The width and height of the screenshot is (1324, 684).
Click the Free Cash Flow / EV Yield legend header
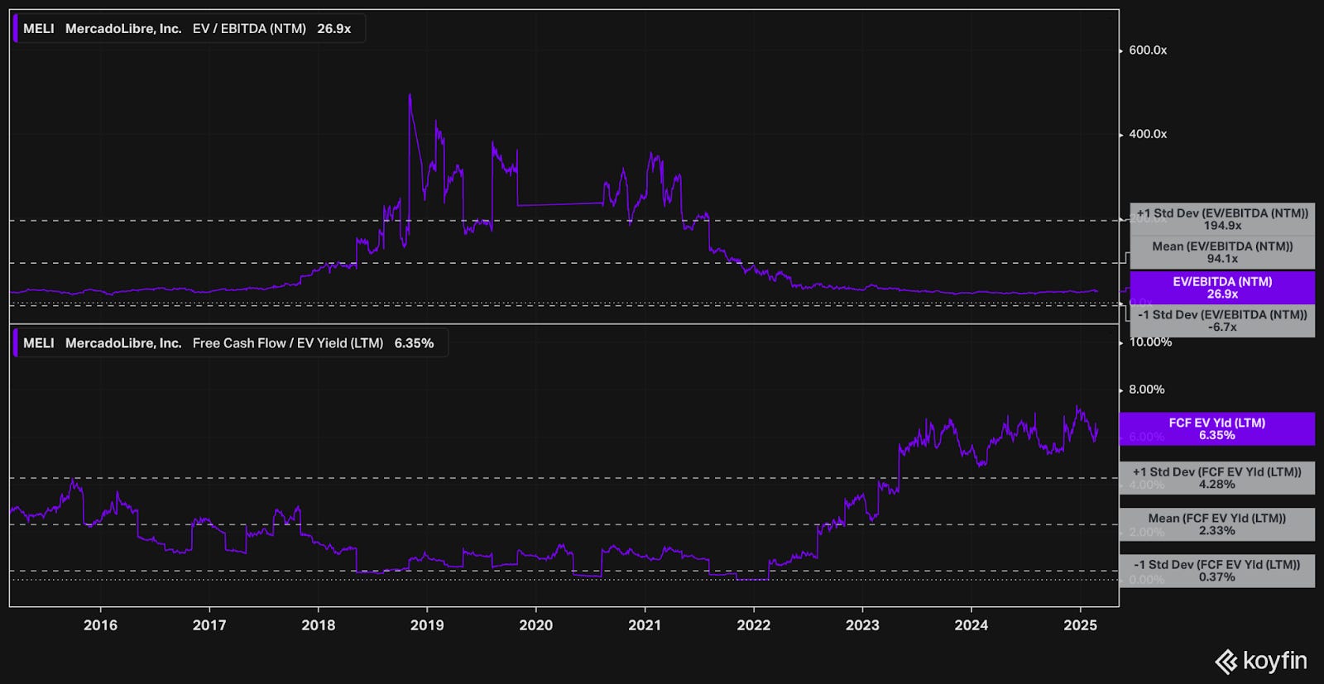230,342
